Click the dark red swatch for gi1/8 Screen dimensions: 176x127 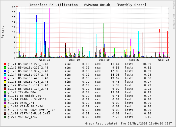click(5, 89)
